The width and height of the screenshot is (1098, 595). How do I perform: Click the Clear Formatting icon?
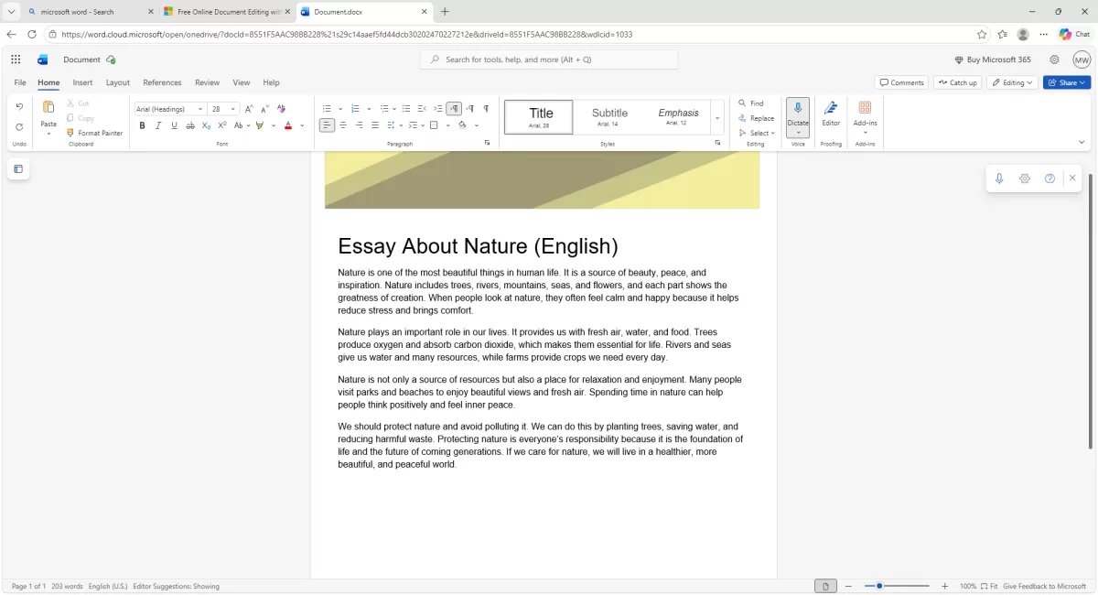tap(281, 109)
